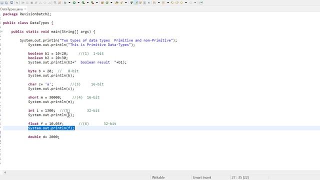Click the Last Edit Location icon
Viewport: 320px width, 180px height.
click(x=172, y=2)
